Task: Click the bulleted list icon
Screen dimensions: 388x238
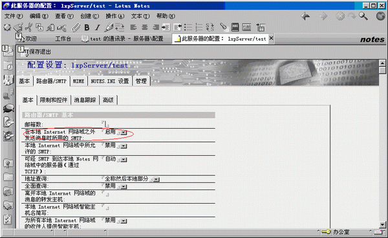Action: (x=189, y=27)
